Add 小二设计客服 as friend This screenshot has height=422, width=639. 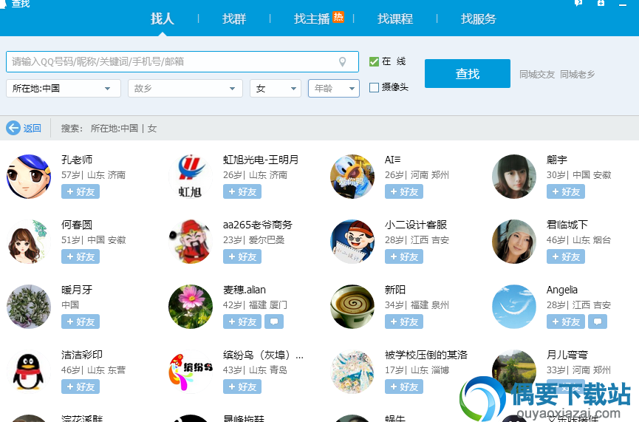click(x=404, y=256)
